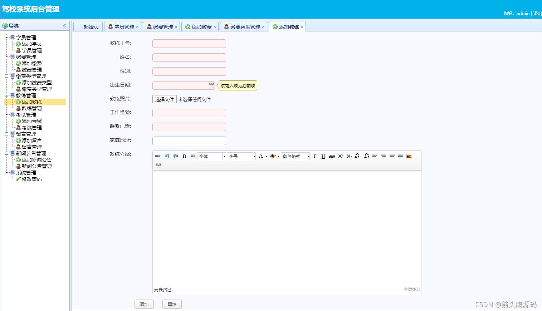Click the 性别 input field
The image size is (542, 311).
tap(189, 71)
